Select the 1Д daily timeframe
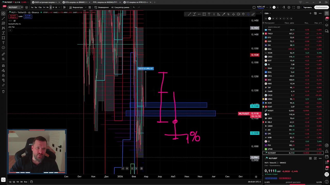Screen dimensions: 330x185 tap(51, 7)
